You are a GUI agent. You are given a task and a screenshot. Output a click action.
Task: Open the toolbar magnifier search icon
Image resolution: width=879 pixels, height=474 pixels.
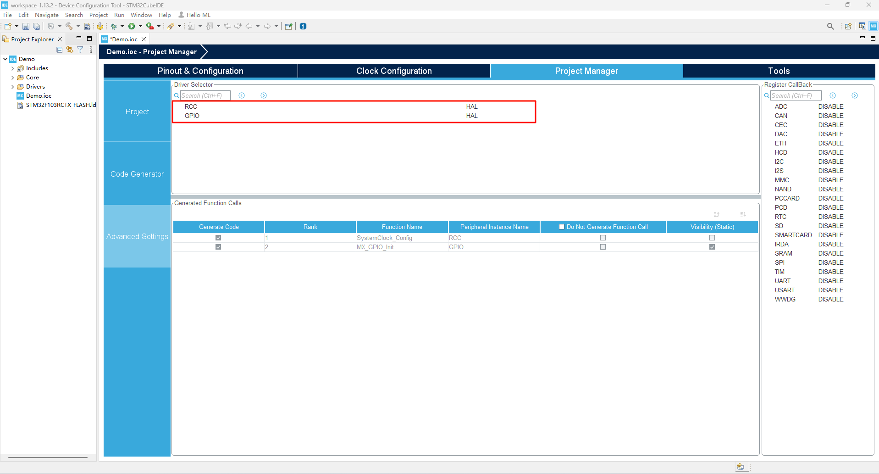[x=830, y=26]
